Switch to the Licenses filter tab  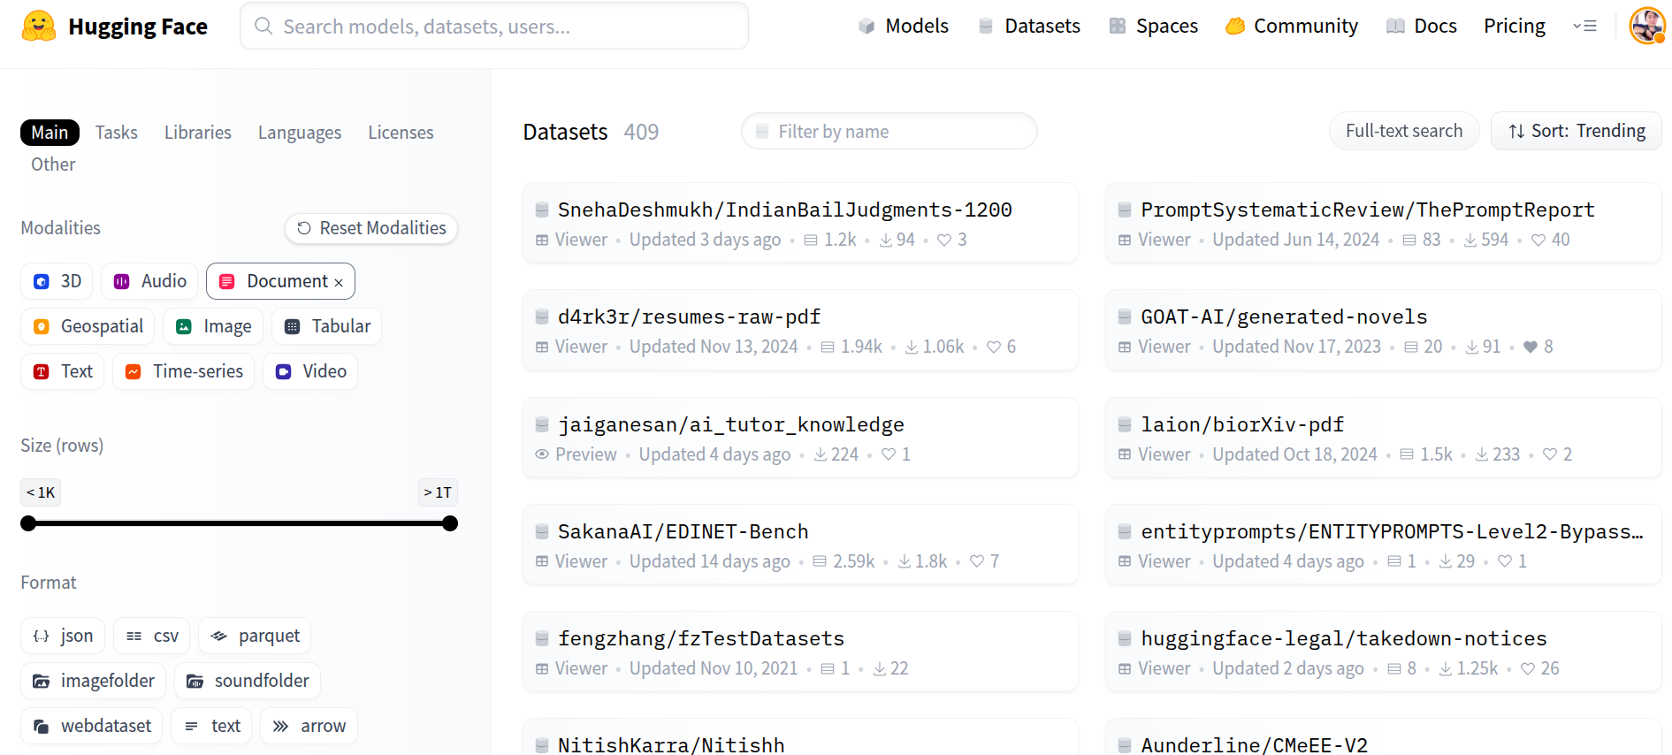click(x=401, y=133)
